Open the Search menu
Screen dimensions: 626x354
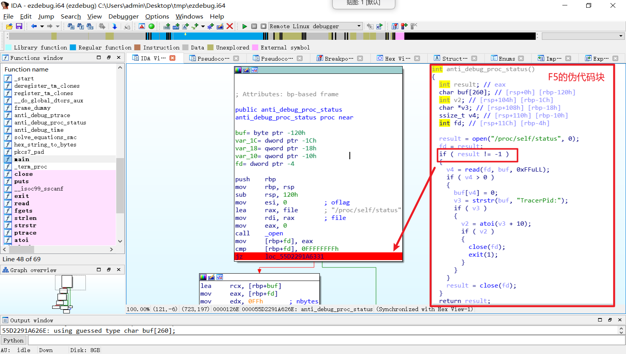71,16
